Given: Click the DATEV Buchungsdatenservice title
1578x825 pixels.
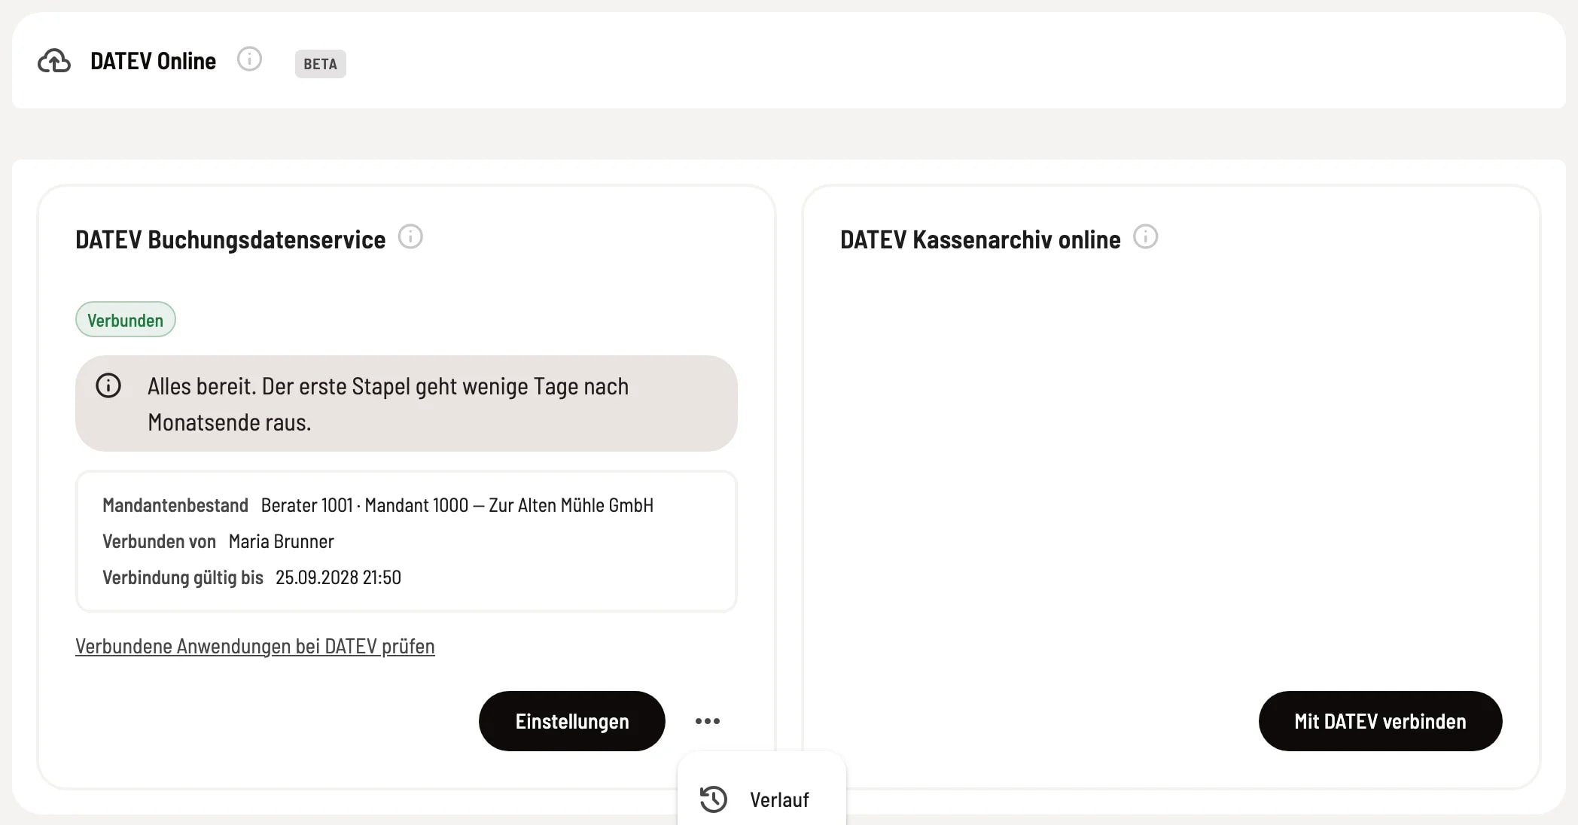Looking at the screenshot, I should tap(230, 240).
